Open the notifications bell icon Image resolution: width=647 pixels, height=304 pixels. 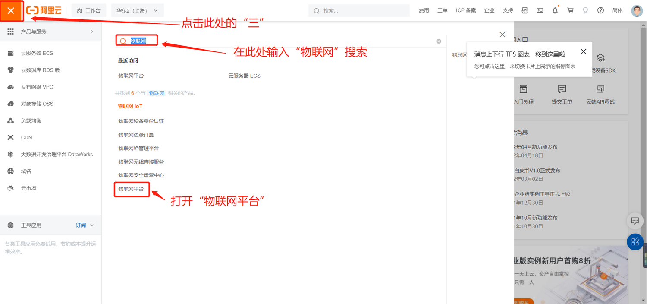[x=555, y=10]
